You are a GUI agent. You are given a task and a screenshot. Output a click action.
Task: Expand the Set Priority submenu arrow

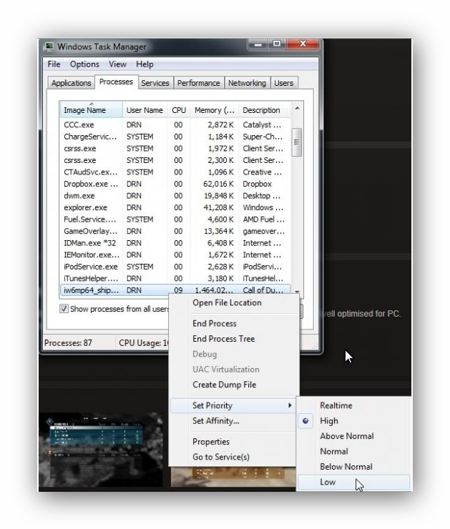pos(290,405)
